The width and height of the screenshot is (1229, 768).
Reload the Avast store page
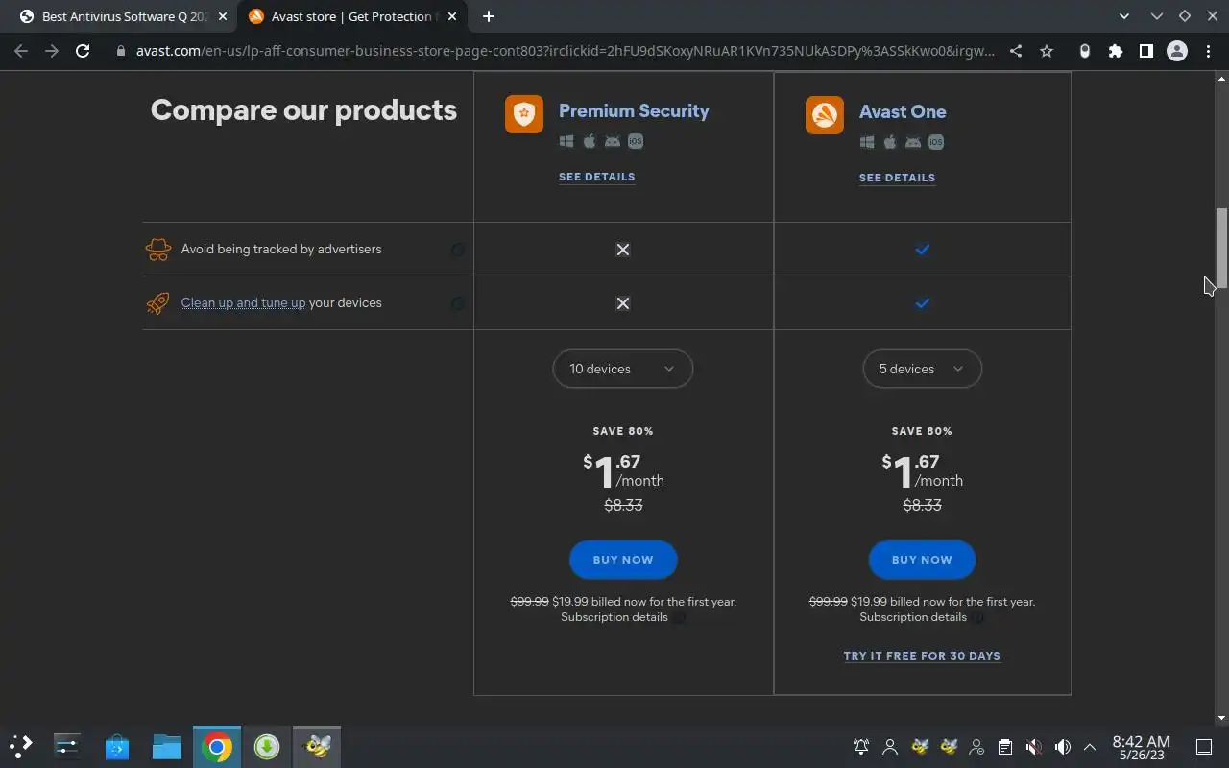(83, 51)
